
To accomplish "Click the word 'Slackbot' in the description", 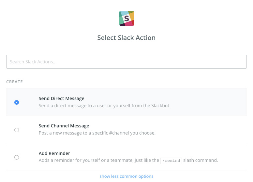I will point(159,106).
